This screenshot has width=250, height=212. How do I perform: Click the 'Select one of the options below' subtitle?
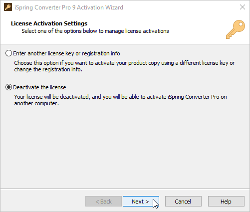[x=95, y=31]
